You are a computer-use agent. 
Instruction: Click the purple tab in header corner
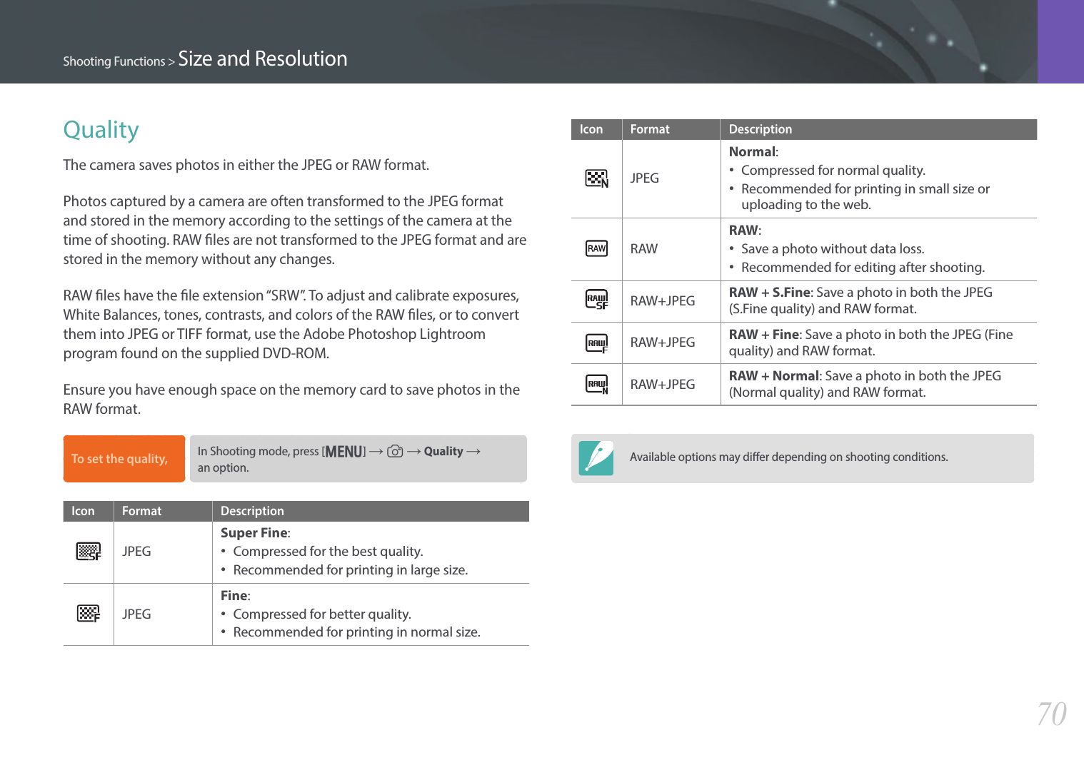[x=1060, y=41]
